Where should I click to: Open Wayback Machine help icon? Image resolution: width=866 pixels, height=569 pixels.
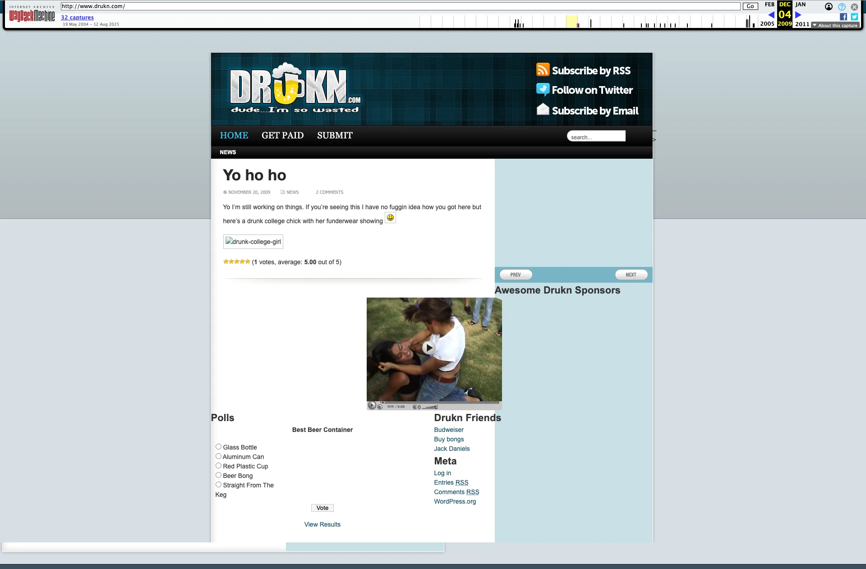pyautogui.click(x=842, y=7)
